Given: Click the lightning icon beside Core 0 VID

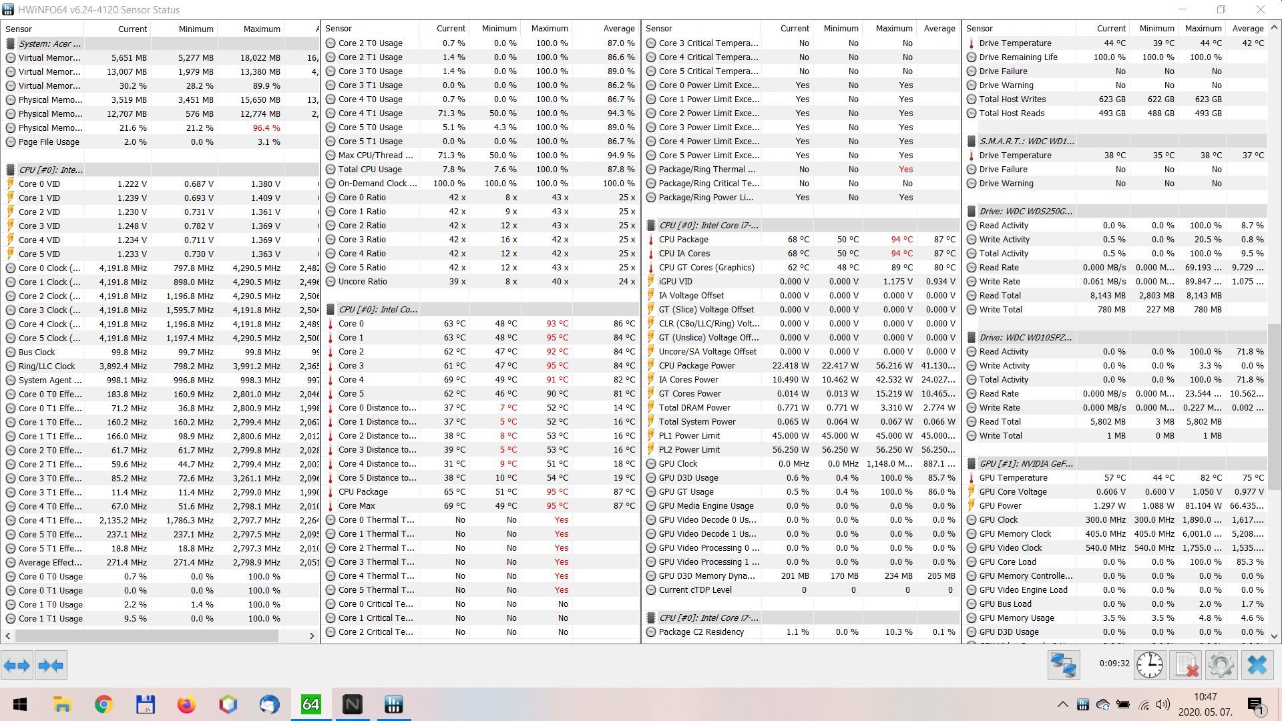Looking at the screenshot, I should tap(10, 184).
